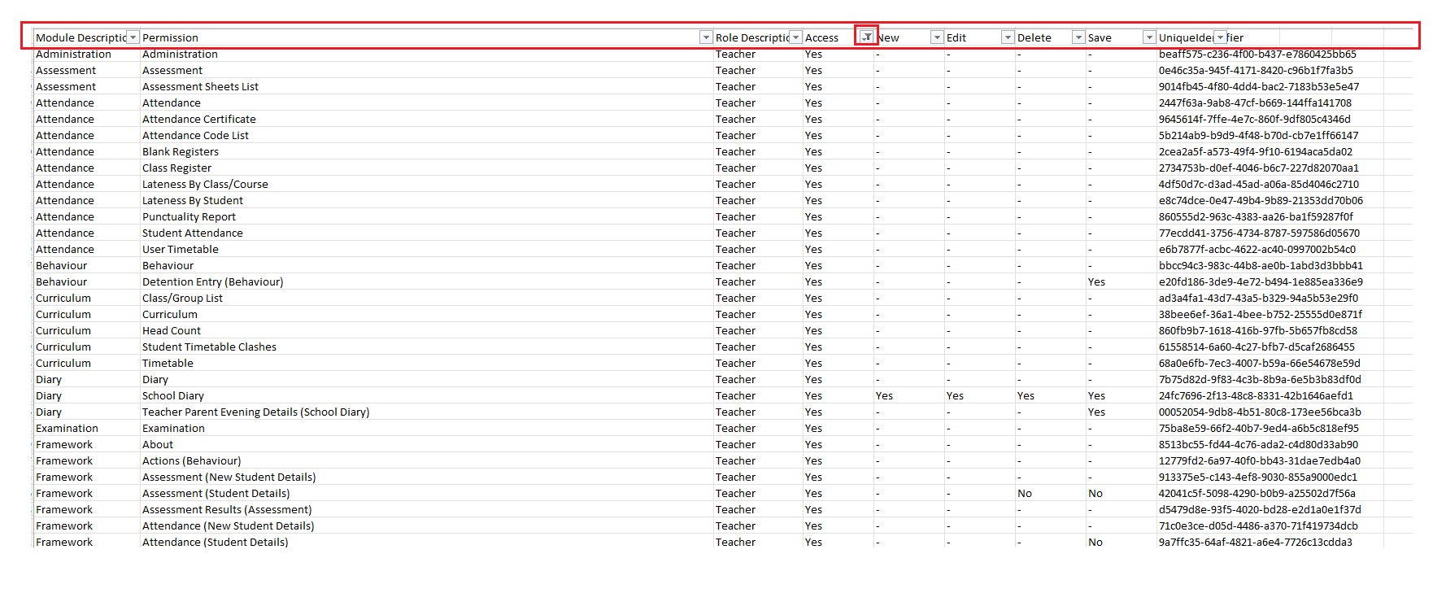Screen dimensions: 1446x593
Task: Click the Access column active filter icon
Action: coord(867,37)
